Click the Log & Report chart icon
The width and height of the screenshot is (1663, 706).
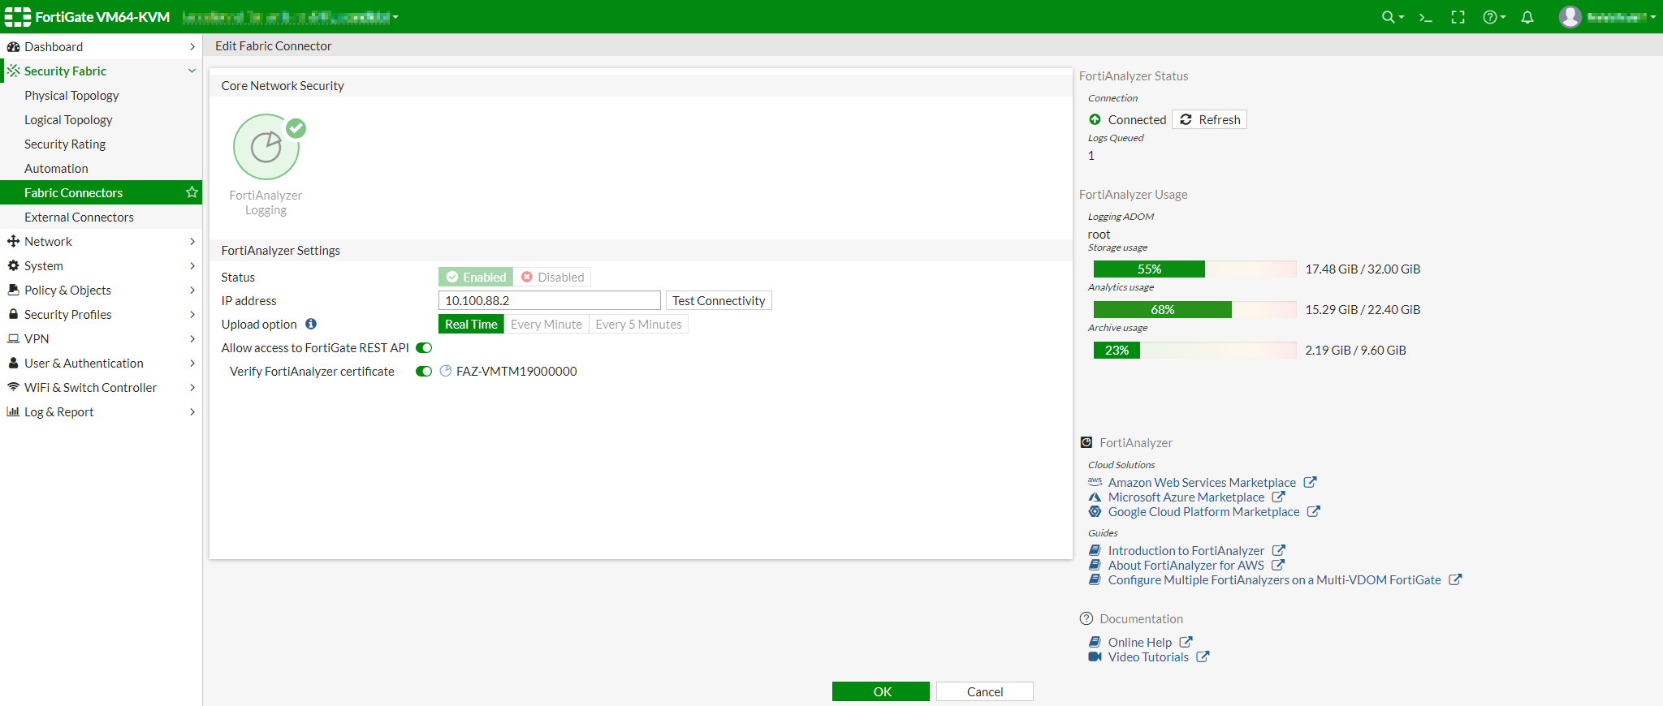(13, 411)
